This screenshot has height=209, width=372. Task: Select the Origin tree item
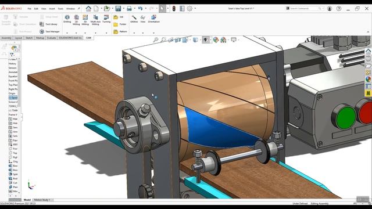[x=12, y=93]
